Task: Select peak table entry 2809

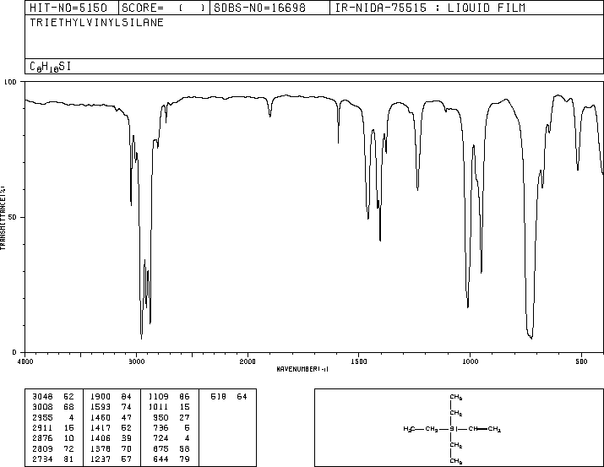Action: [x=43, y=449]
